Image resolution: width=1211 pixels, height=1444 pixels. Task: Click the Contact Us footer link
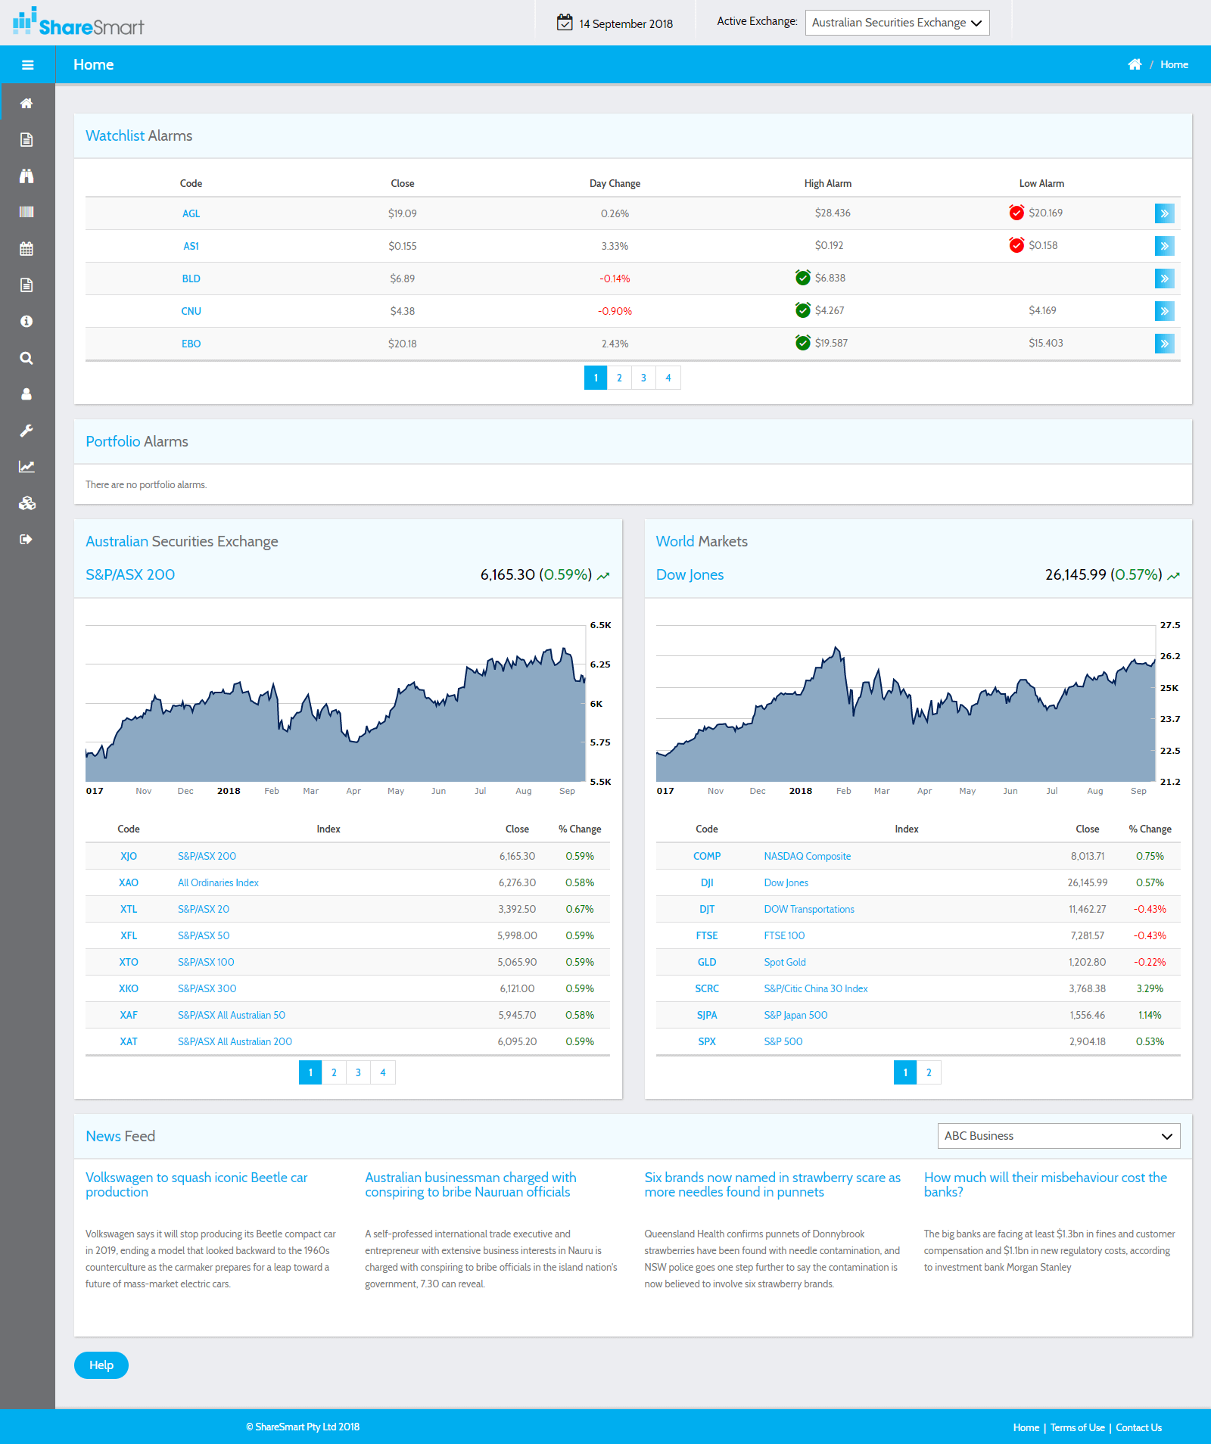(x=1138, y=1427)
